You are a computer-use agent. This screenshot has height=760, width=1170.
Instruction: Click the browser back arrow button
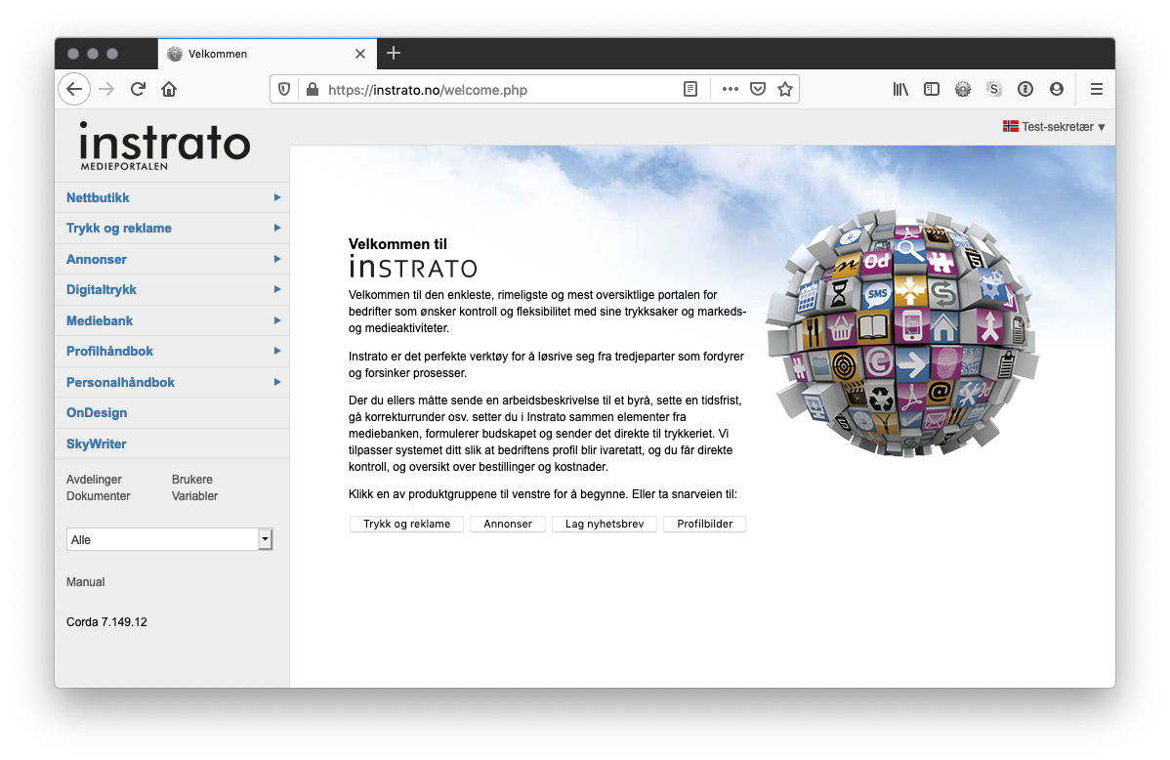(x=74, y=89)
